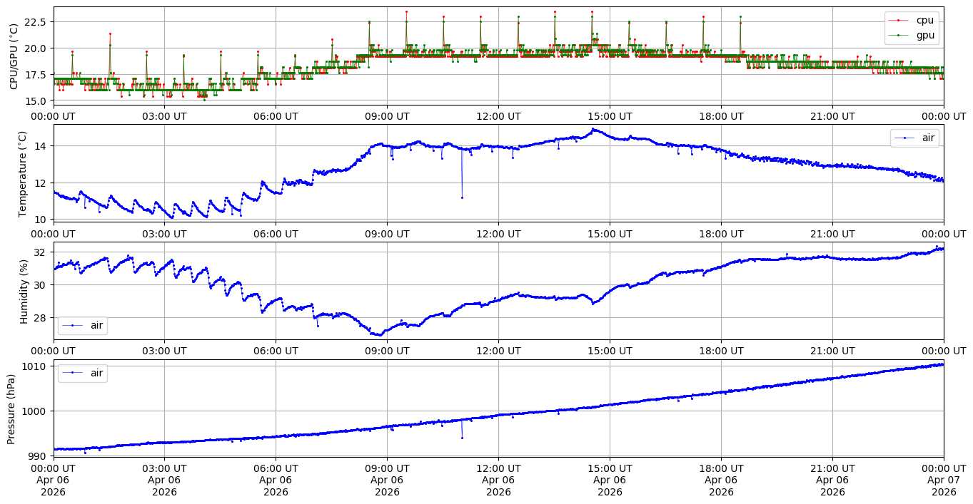This screenshot has height=504, width=973.
Task: Click the Pressure (hPa) y-axis label
Action: click(11, 408)
